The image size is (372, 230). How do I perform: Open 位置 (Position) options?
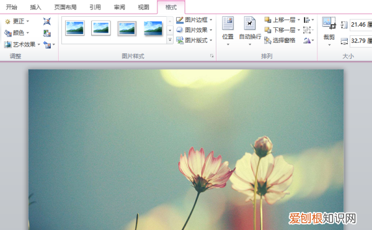pyautogui.click(x=228, y=31)
